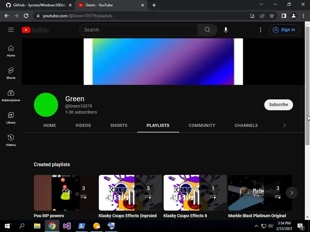Go to Home in sidebar

coord(11,51)
